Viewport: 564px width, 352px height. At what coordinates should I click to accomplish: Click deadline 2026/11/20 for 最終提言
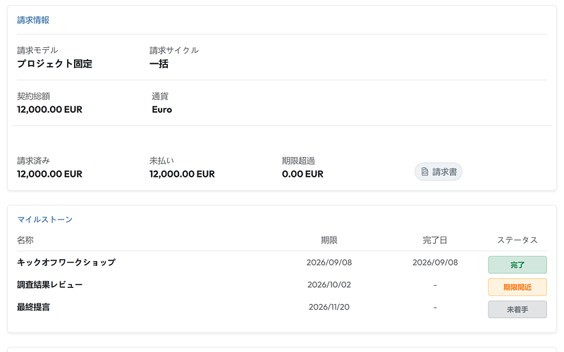(x=329, y=307)
